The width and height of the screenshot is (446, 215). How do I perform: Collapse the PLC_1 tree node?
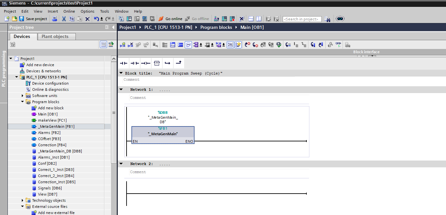pyautogui.click(x=17, y=77)
